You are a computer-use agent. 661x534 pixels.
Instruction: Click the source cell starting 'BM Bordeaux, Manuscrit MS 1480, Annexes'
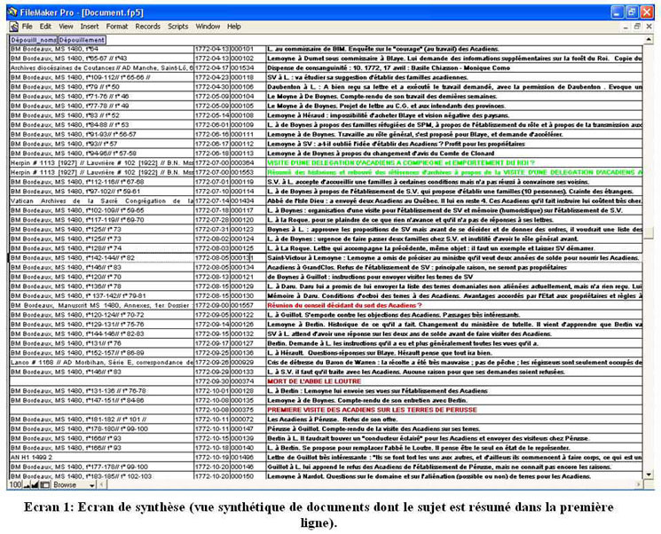coord(102,305)
